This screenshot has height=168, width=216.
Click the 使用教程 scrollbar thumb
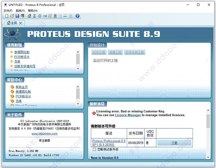click(78, 59)
